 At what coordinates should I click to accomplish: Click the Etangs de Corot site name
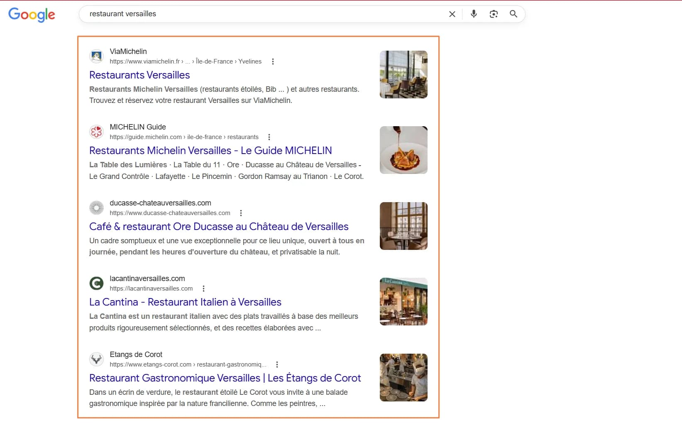pos(136,355)
